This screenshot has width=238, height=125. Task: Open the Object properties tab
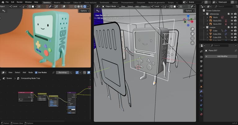point(201,87)
